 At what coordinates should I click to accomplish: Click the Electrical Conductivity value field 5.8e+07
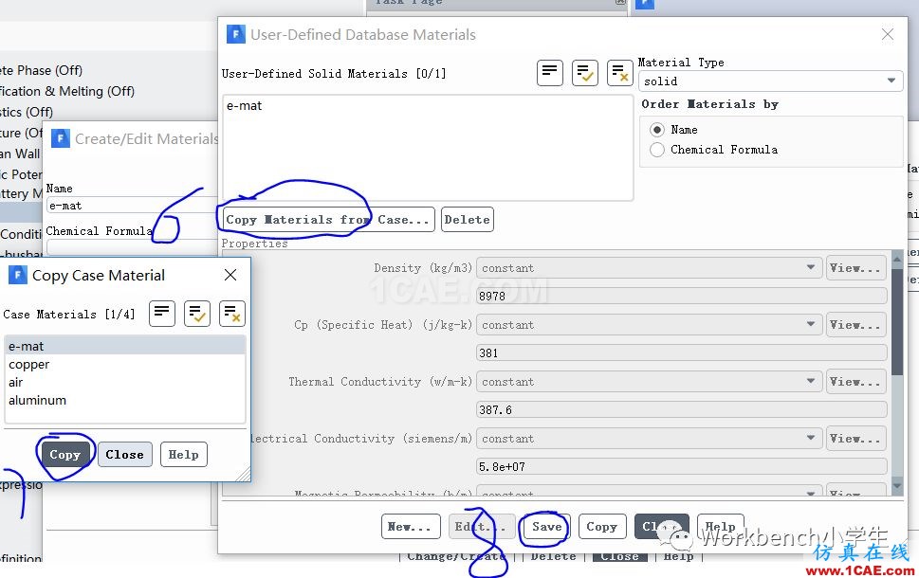(682, 466)
